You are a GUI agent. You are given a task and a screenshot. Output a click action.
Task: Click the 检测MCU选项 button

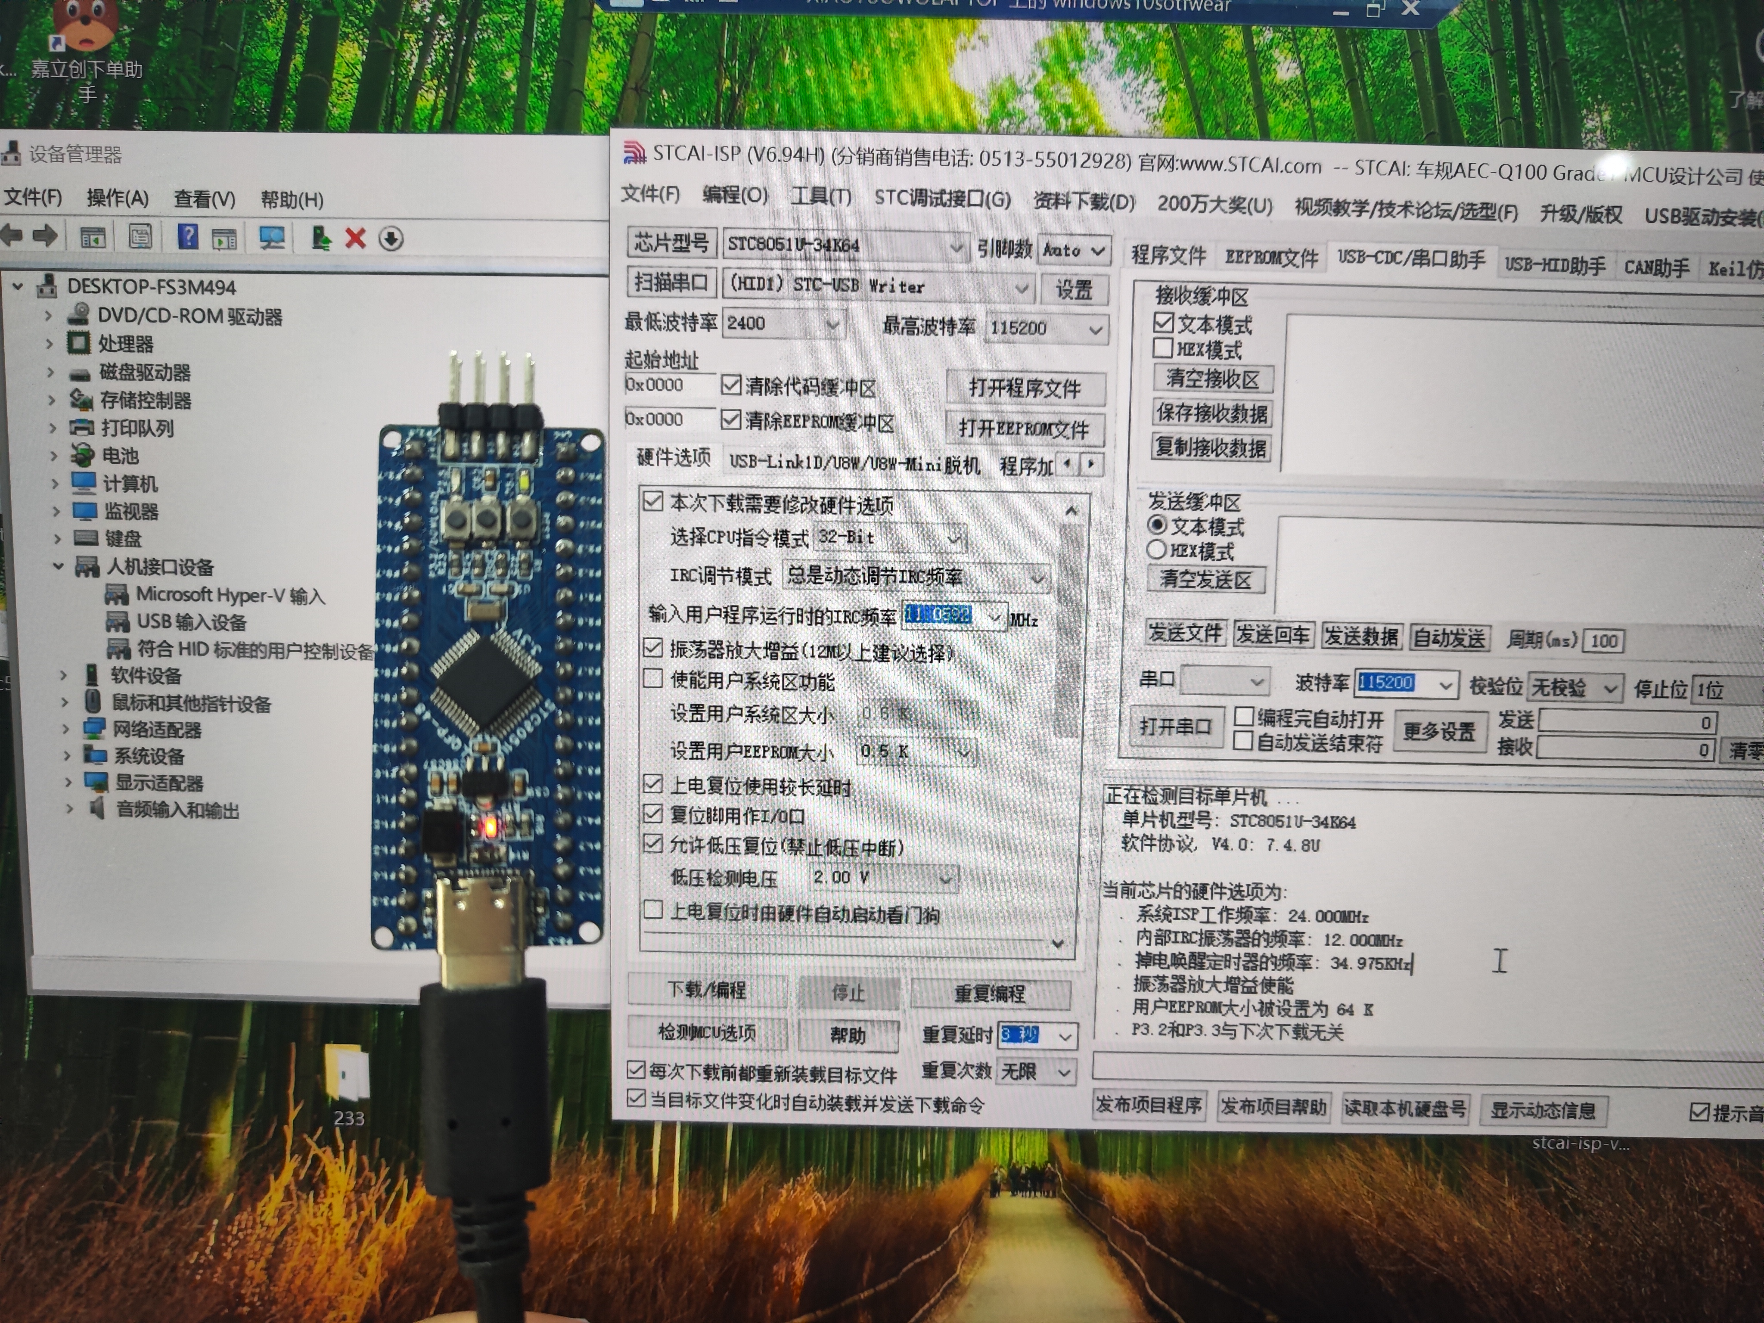click(707, 1033)
